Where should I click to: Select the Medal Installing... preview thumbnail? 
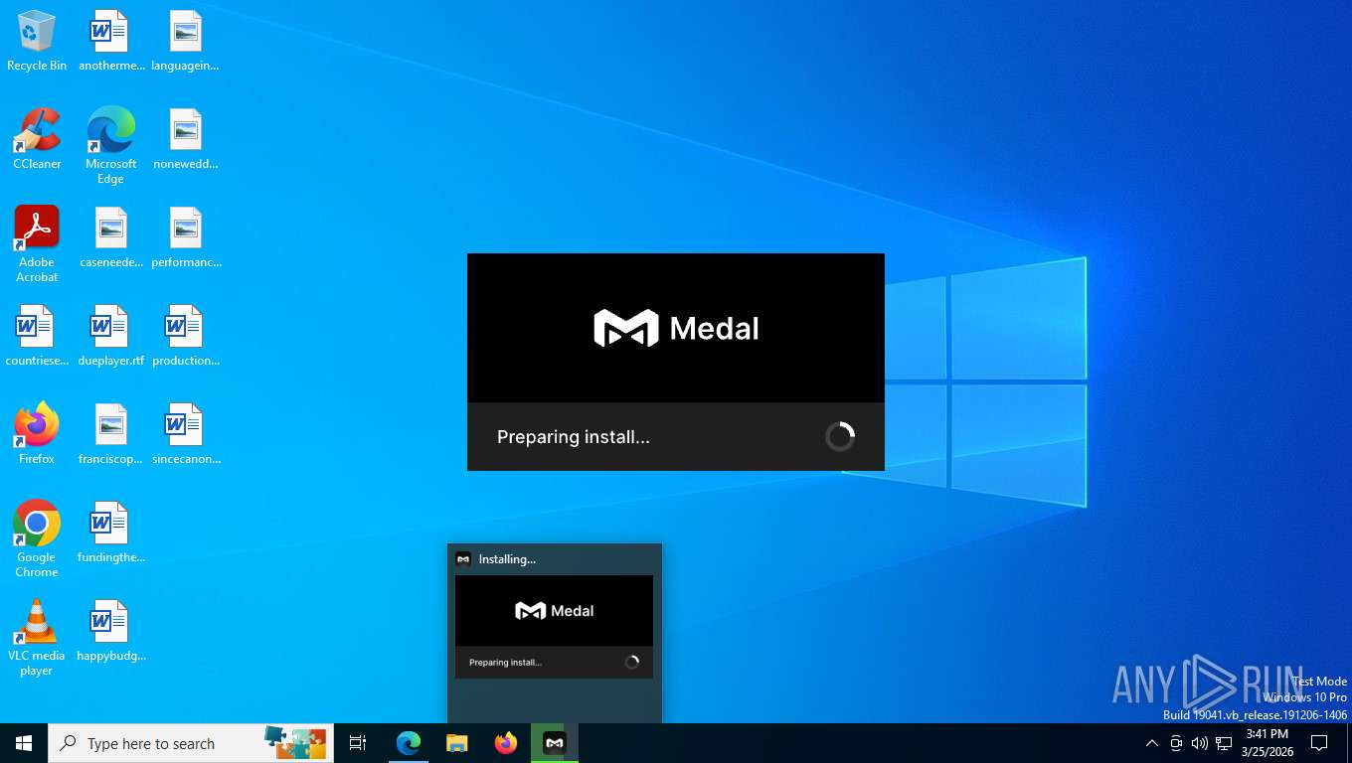[x=554, y=627]
